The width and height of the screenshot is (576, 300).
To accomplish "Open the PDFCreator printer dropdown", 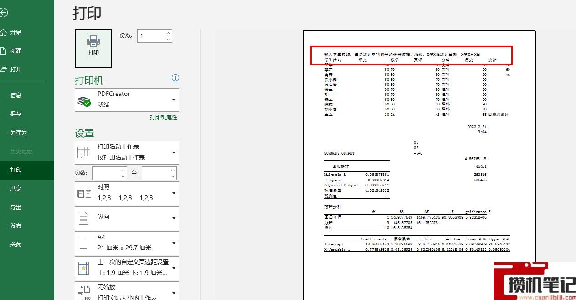I will click(x=127, y=100).
